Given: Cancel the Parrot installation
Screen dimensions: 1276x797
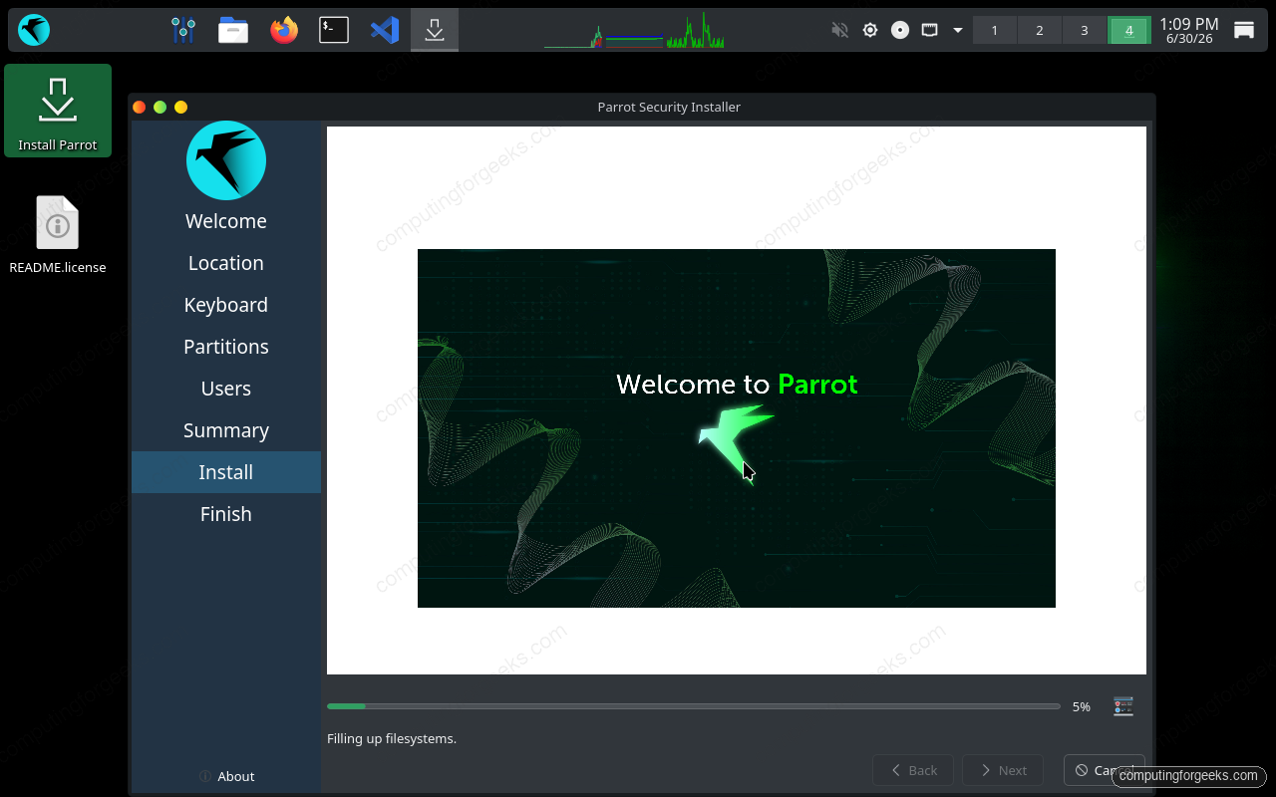Looking at the screenshot, I should (1105, 770).
